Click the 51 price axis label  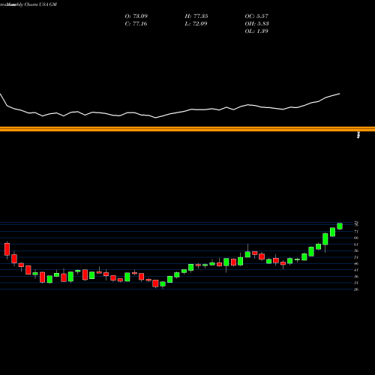356,257
